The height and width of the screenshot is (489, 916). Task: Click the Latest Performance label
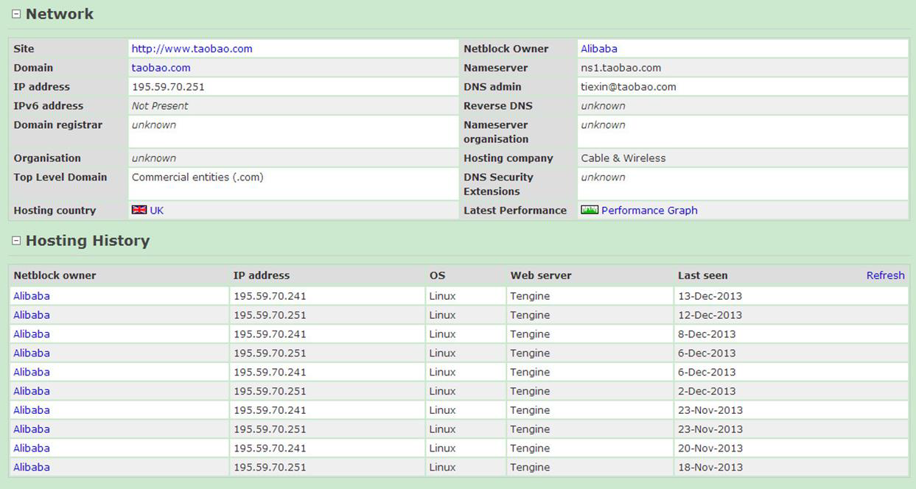(x=515, y=211)
